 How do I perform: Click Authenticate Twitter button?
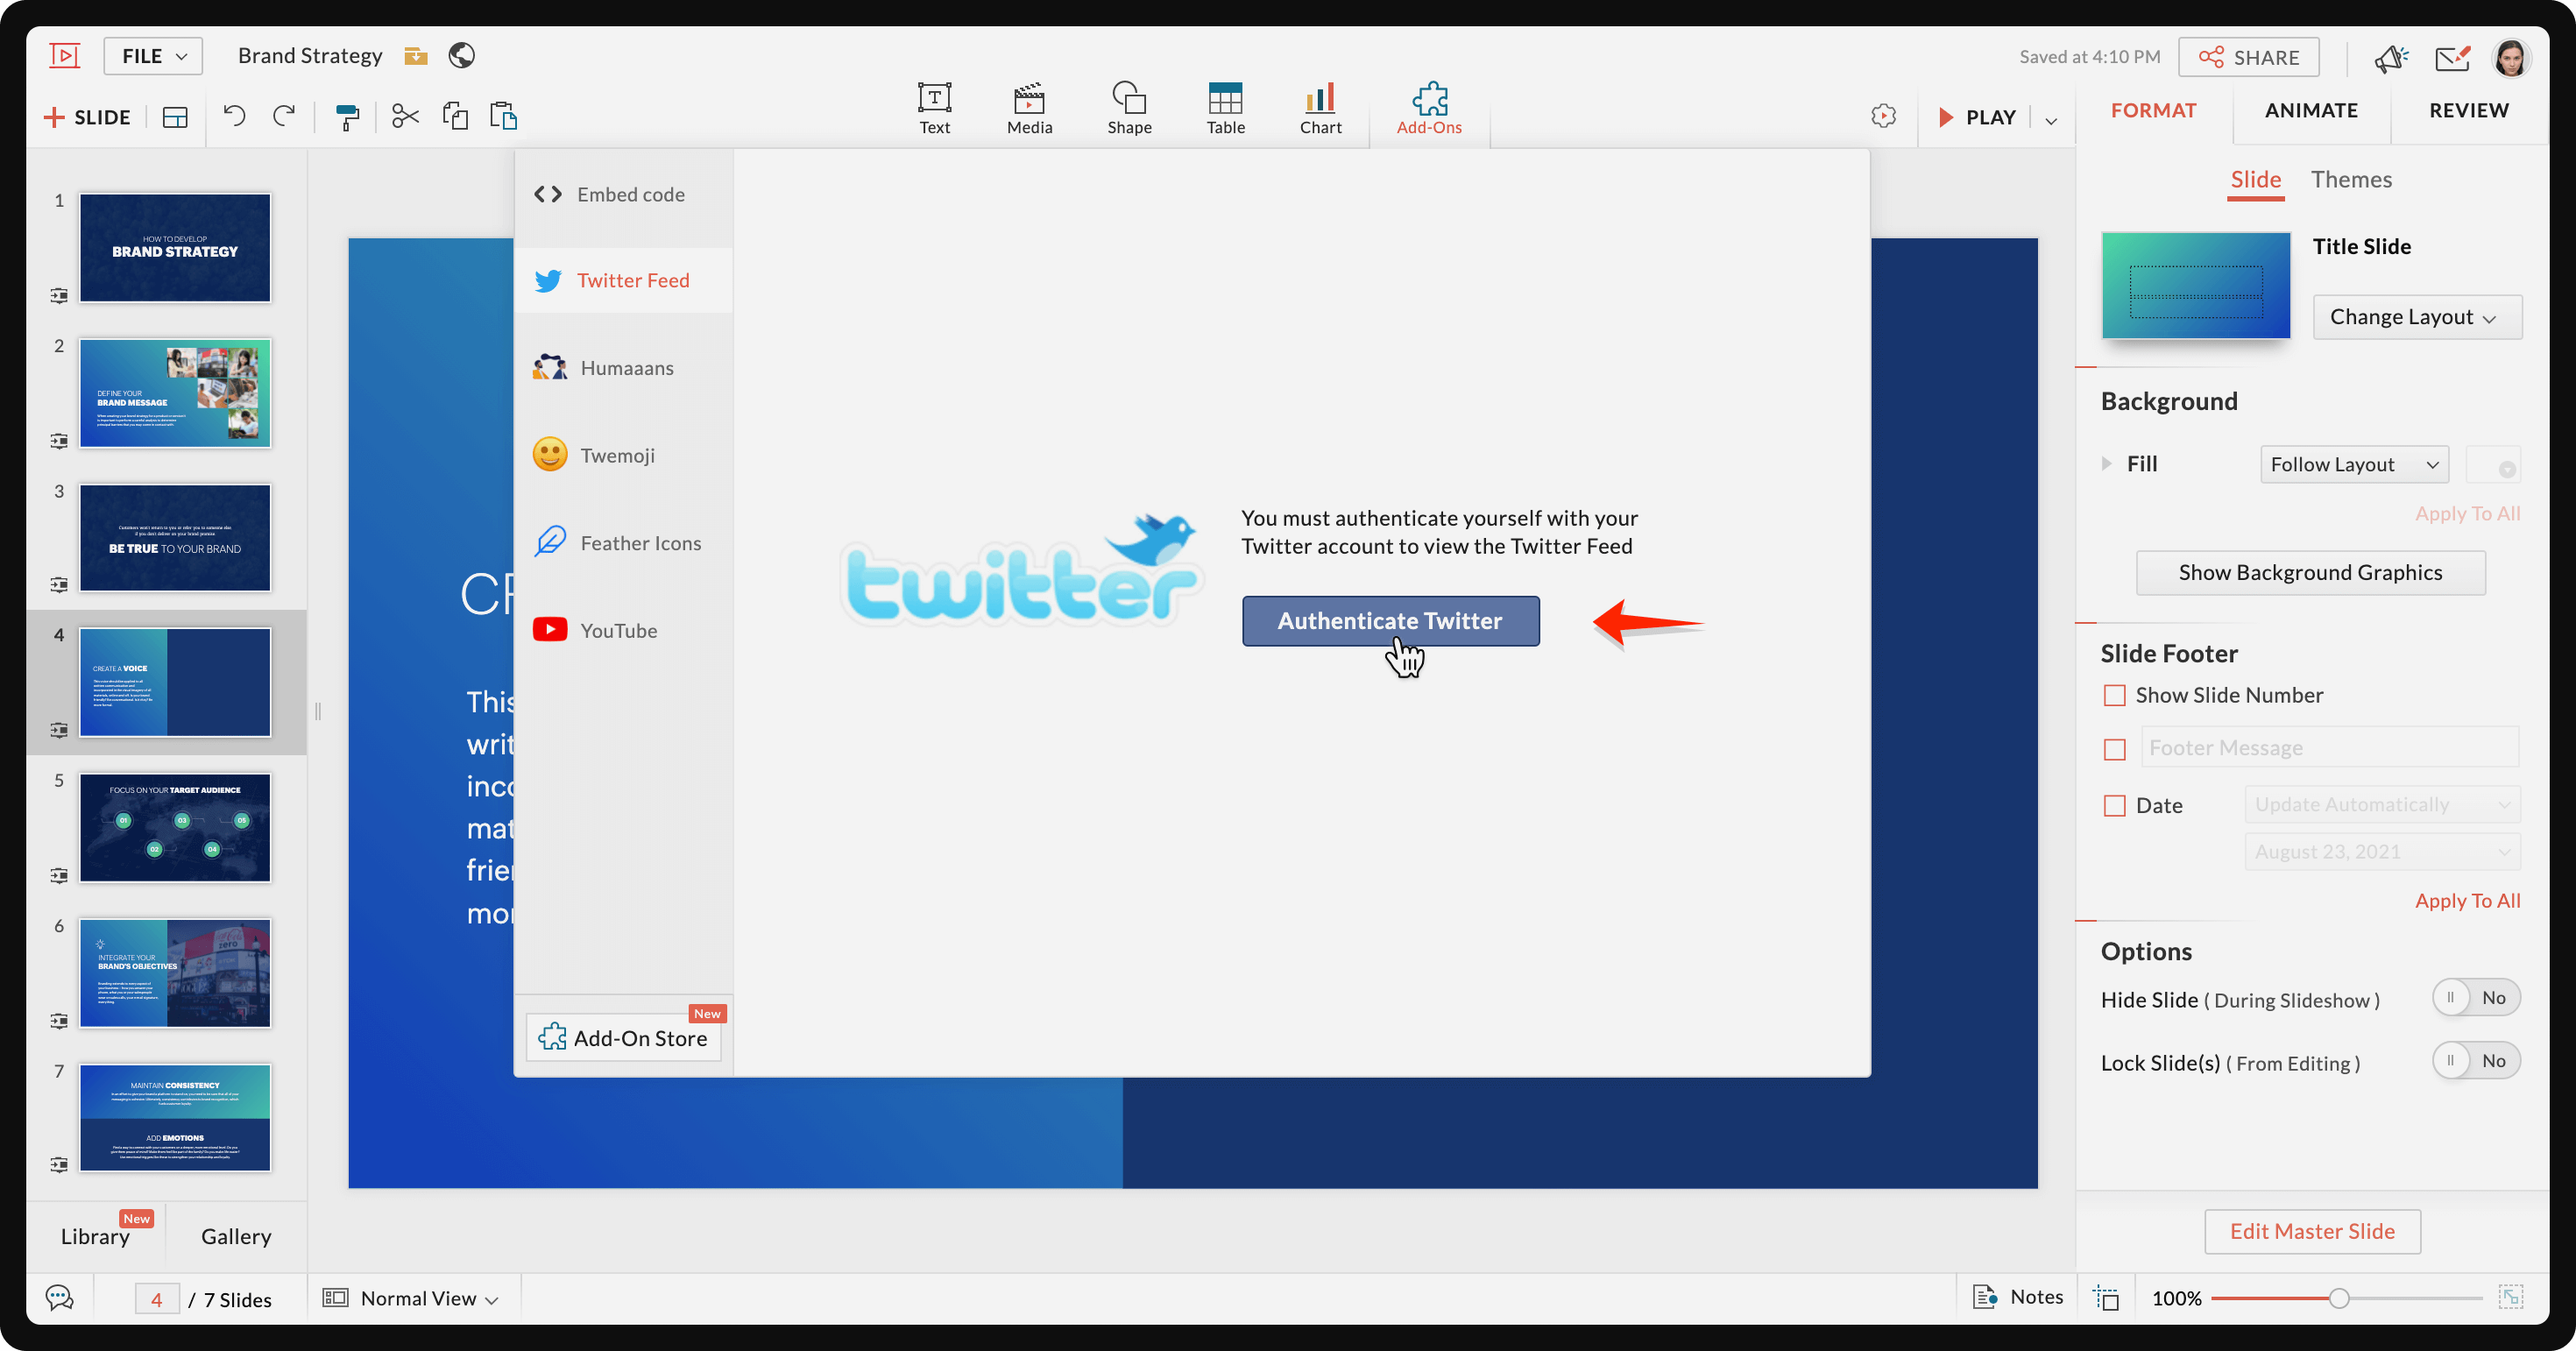point(1389,619)
